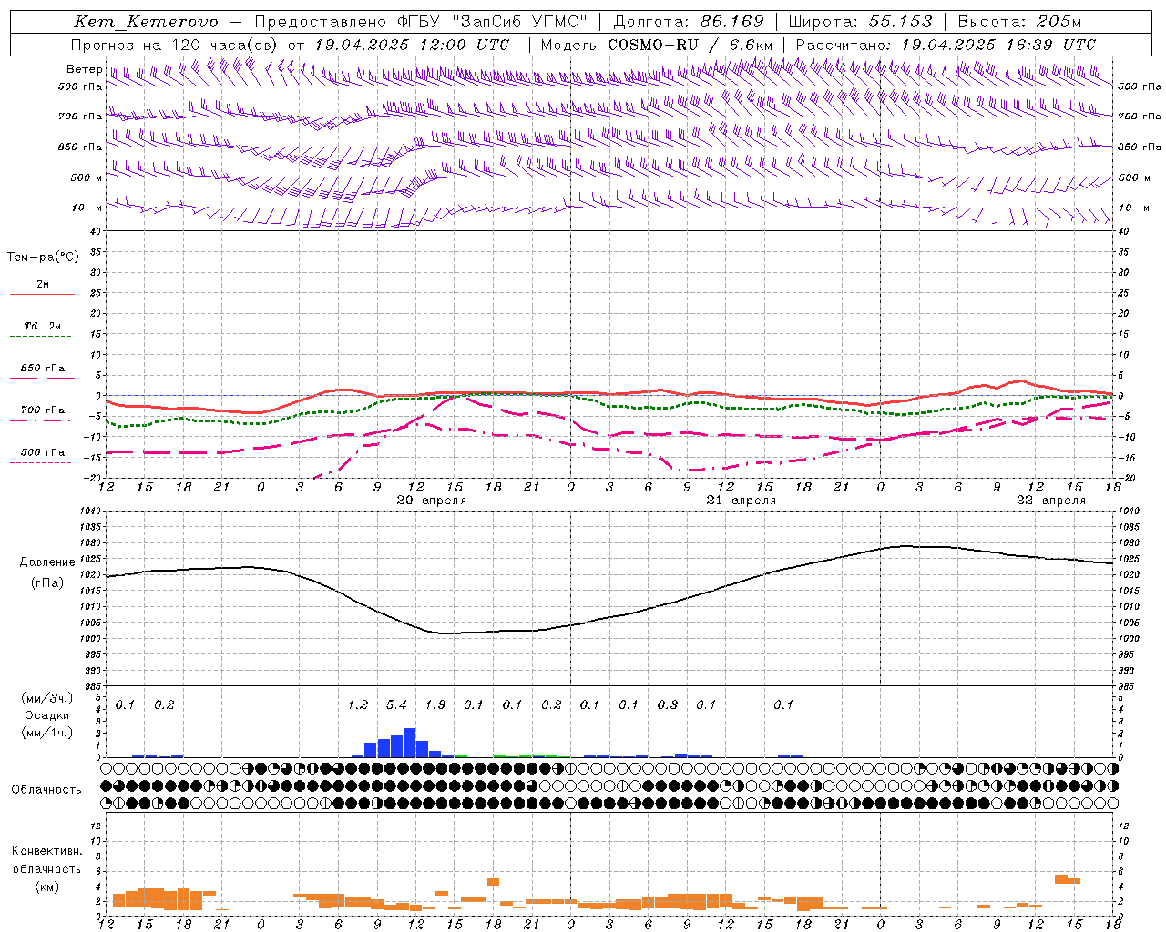
Task: Click the "(гПа)" pressure unit label
Action: tap(47, 583)
